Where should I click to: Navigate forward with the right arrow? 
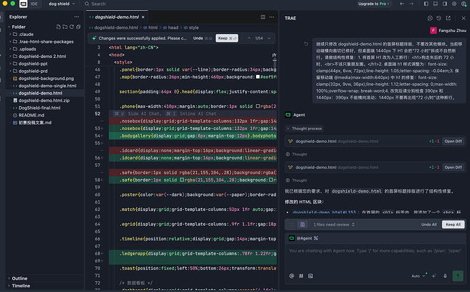point(411,4)
